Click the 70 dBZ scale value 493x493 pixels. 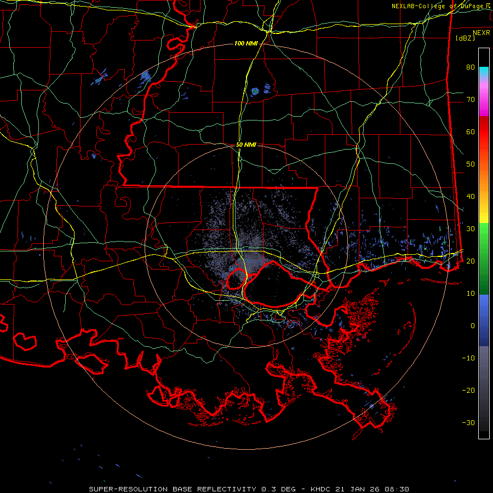(471, 99)
